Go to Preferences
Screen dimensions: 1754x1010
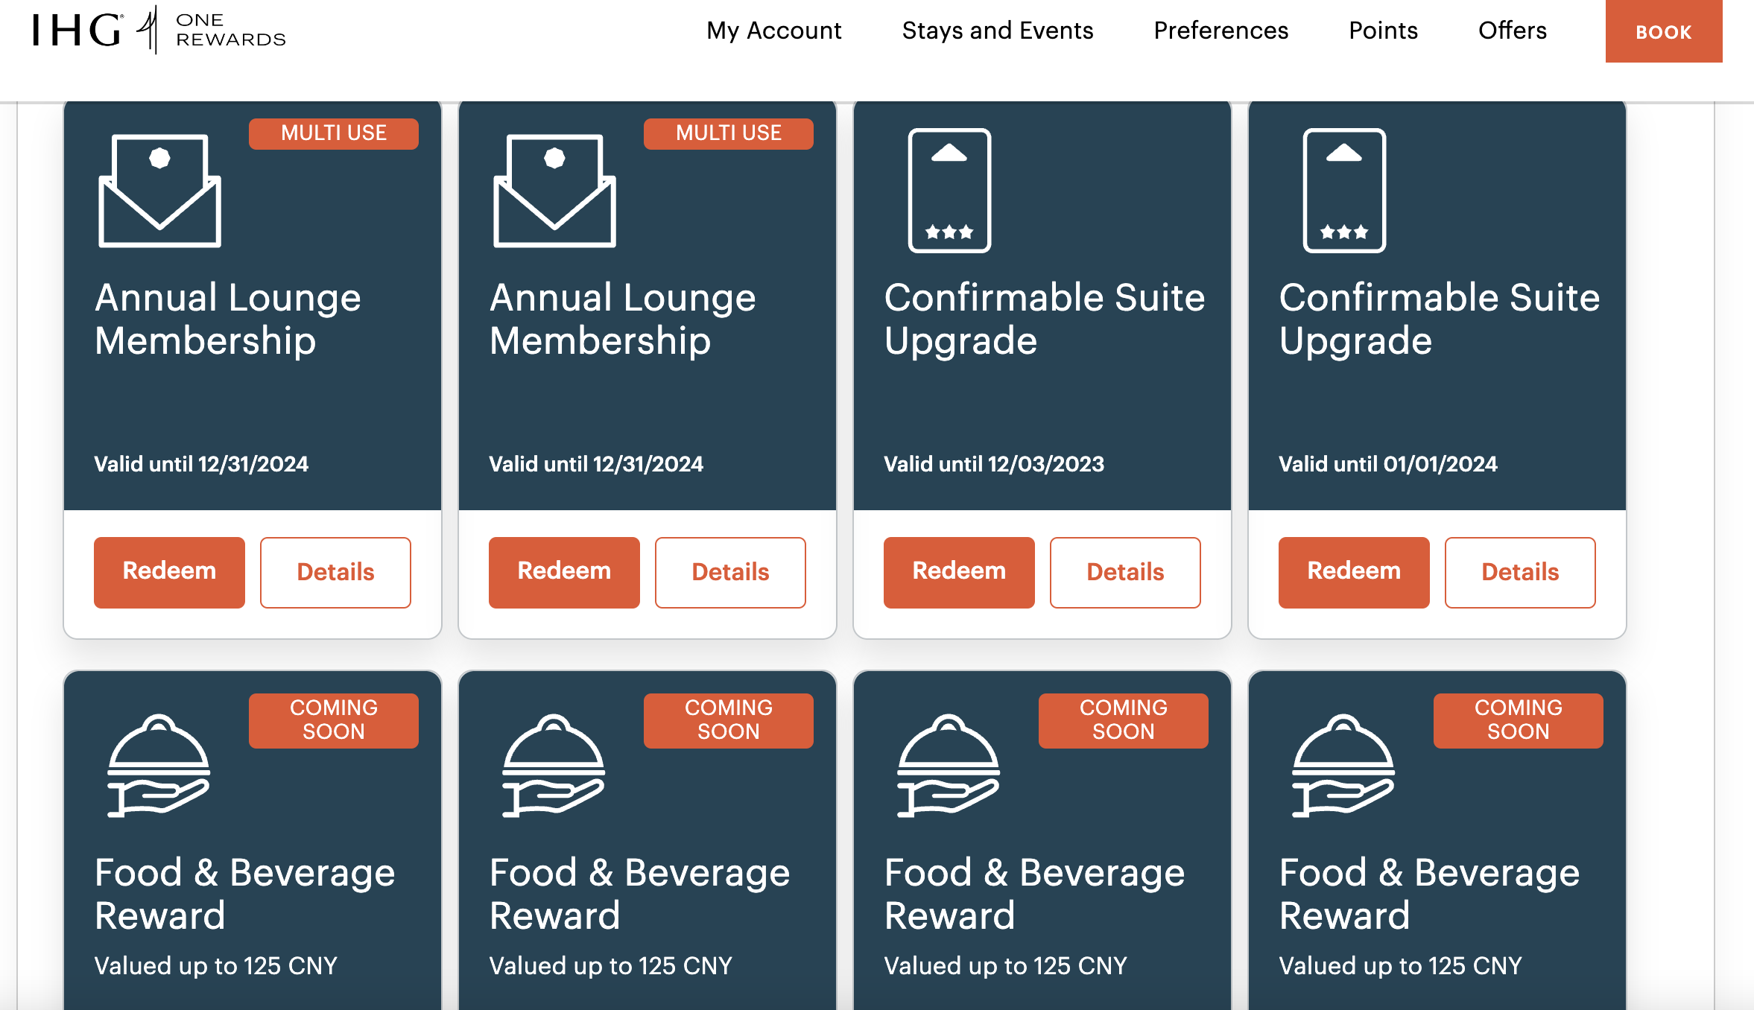pos(1221,31)
